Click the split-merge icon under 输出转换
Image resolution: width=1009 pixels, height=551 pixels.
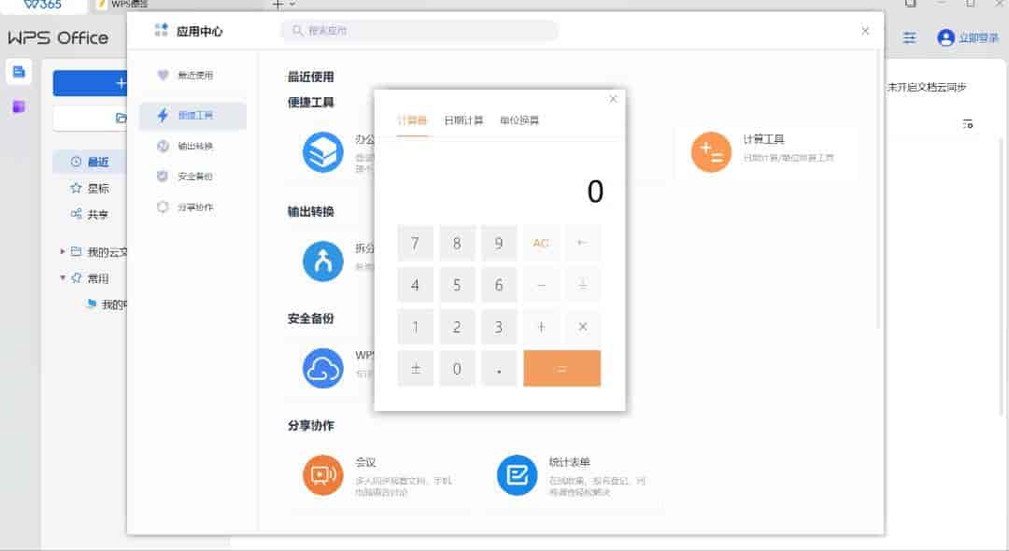click(322, 261)
